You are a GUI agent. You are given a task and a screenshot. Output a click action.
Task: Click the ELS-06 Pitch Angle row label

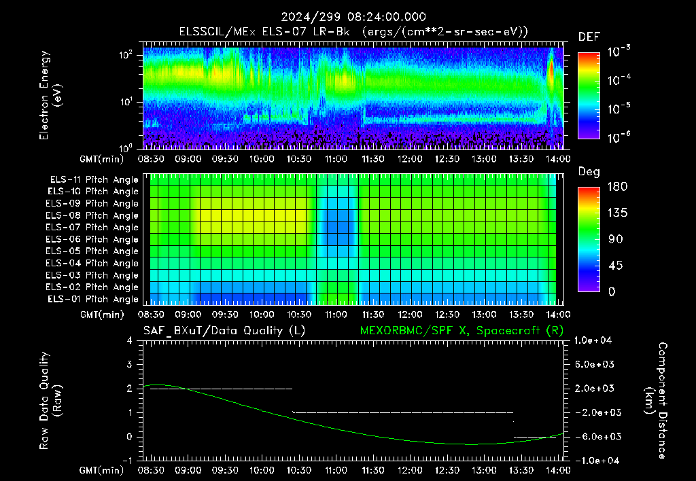[92, 239]
